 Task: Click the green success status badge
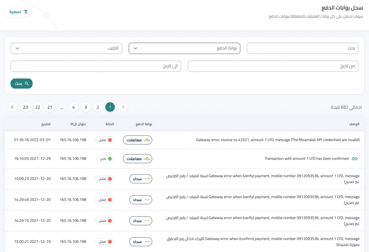105,158
